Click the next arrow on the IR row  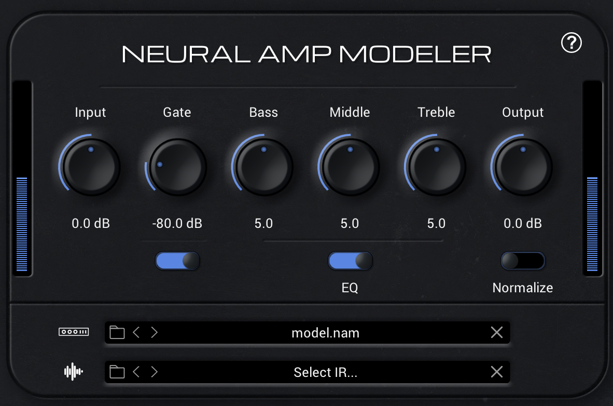pos(154,372)
